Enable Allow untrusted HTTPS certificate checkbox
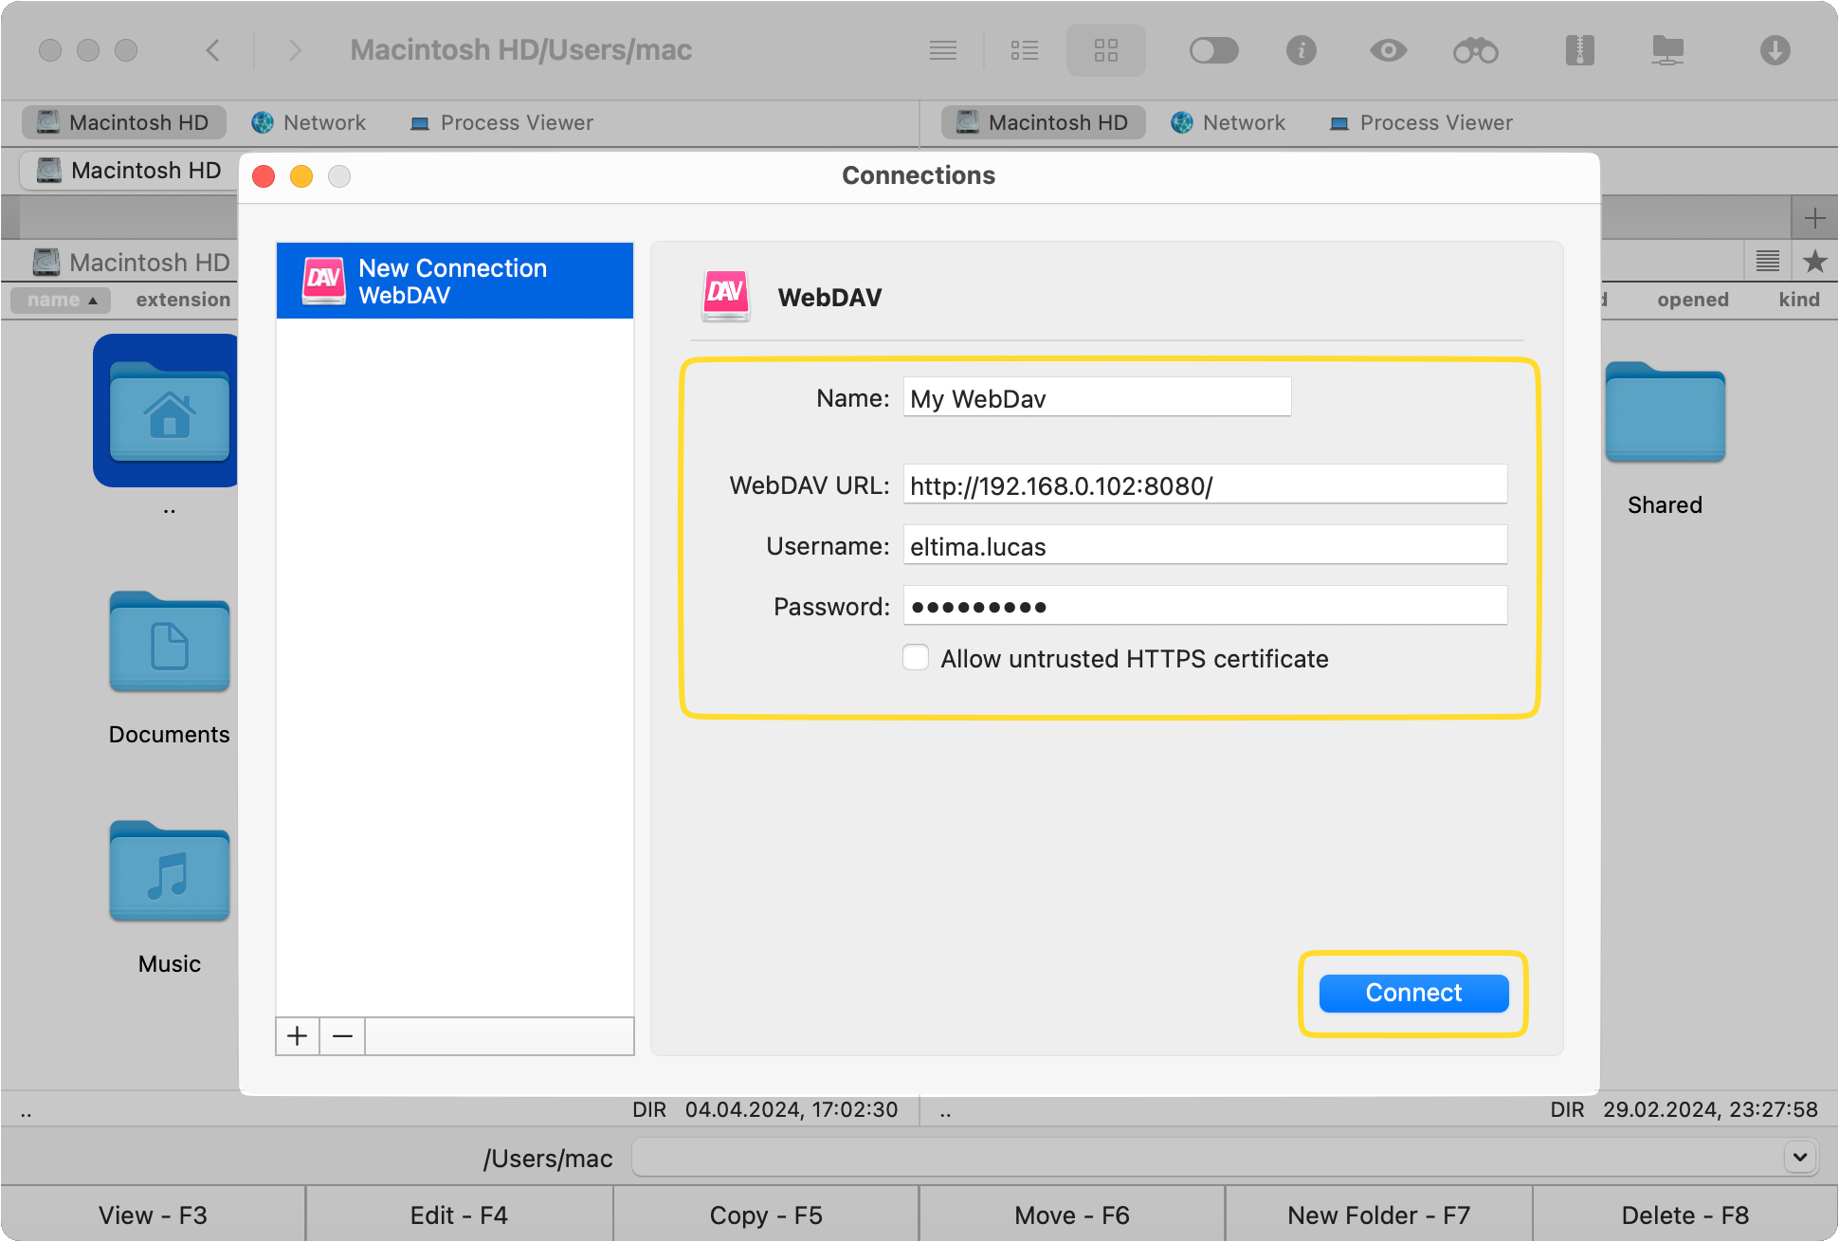The height and width of the screenshot is (1242, 1839). 915,658
